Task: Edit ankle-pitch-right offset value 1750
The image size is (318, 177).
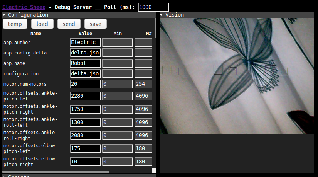Action: point(85,109)
